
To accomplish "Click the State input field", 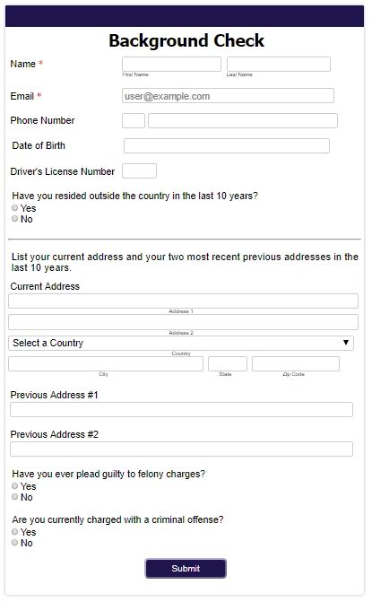I will click(228, 364).
